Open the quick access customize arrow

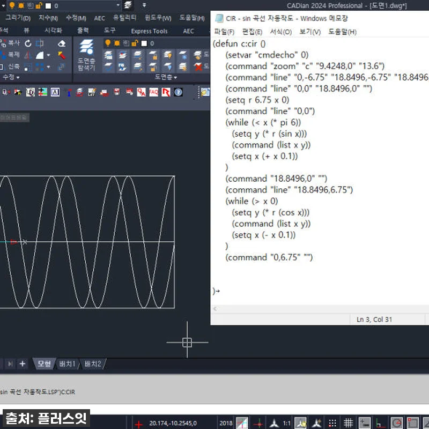144,5
